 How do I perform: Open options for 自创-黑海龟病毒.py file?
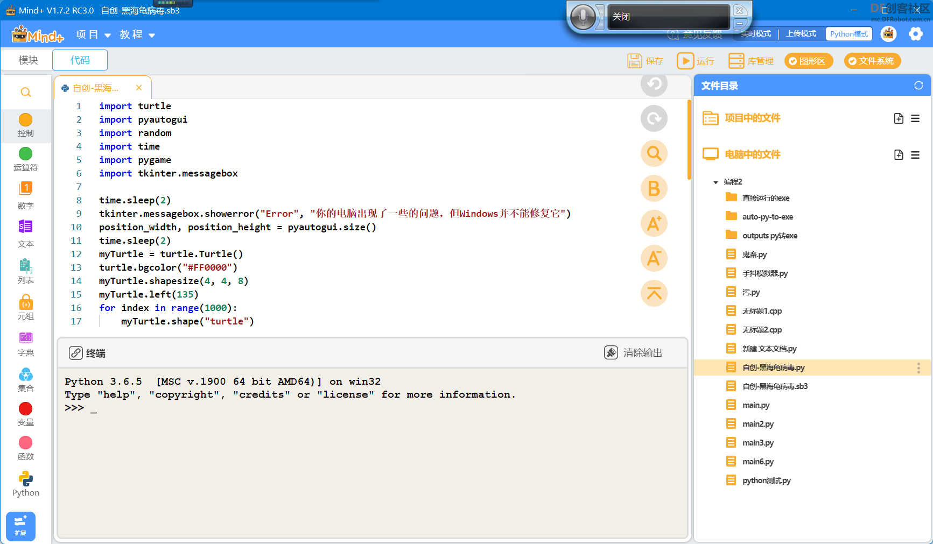(x=918, y=368)
